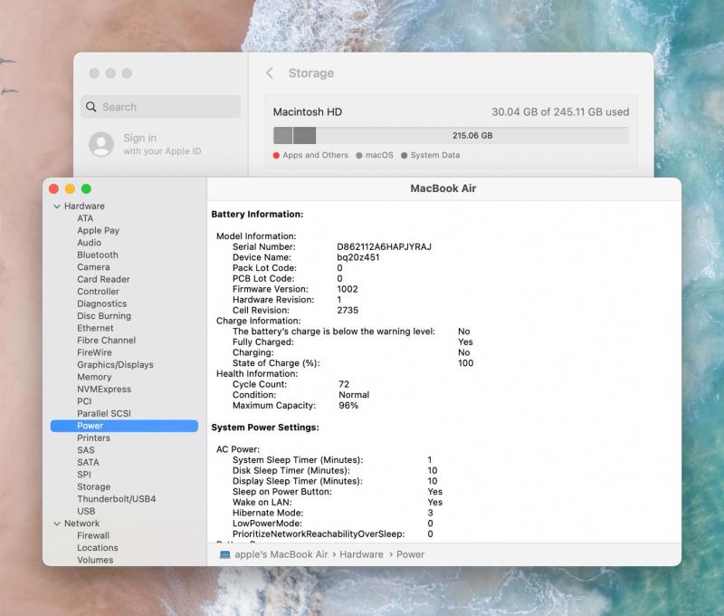Click the Maximum Capacity value 96%
This screenshot has width=724, height=616.
[x=348, y=406]
